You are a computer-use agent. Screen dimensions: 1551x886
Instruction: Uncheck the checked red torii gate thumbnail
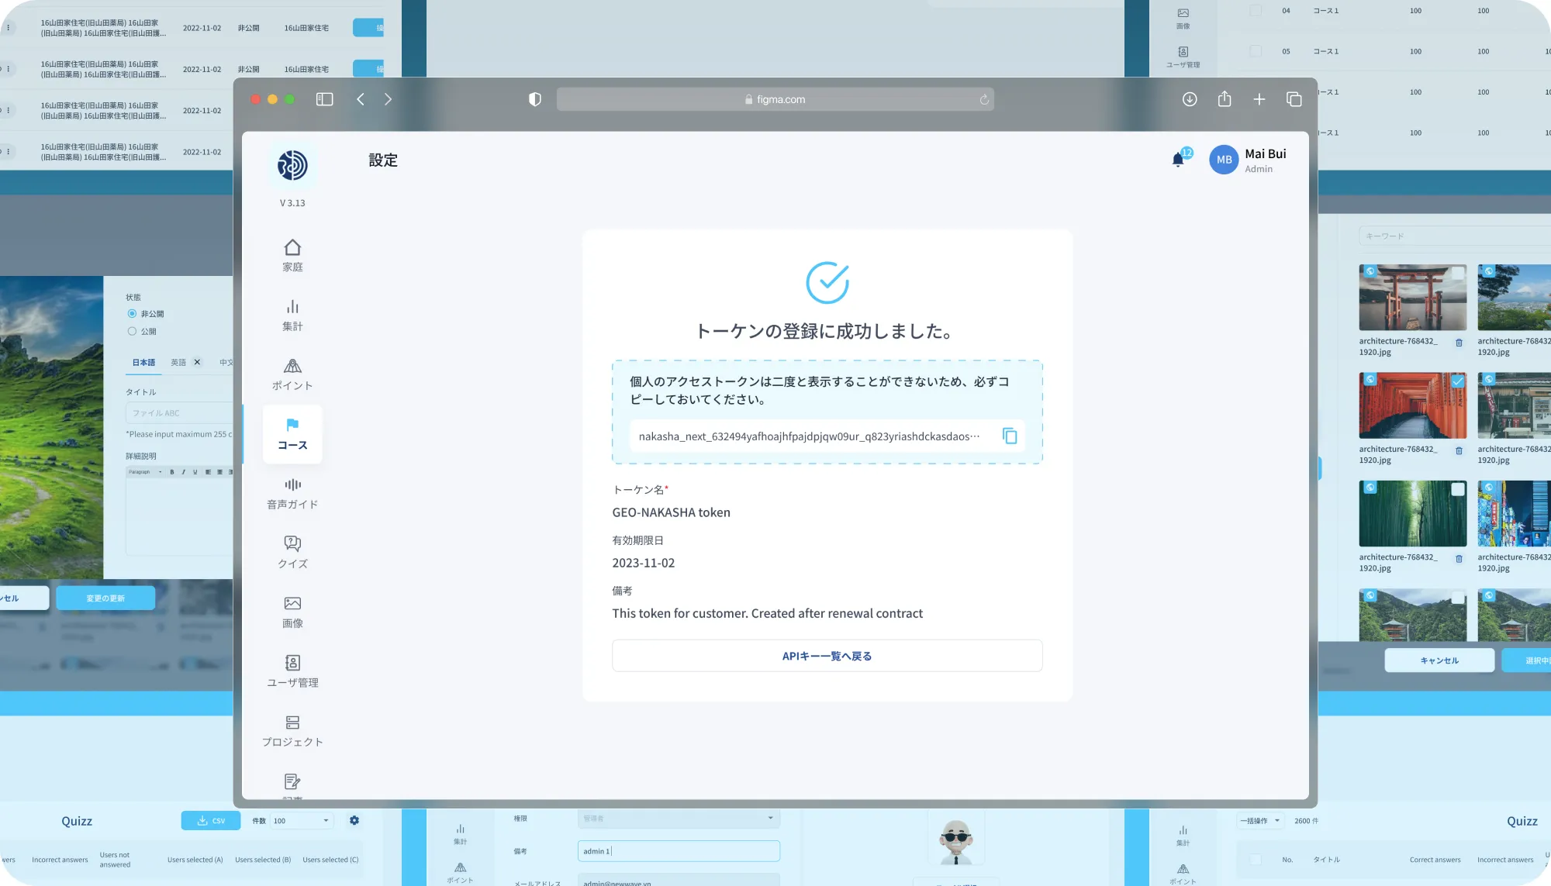pyautogui.click(x=1457, y=381)
